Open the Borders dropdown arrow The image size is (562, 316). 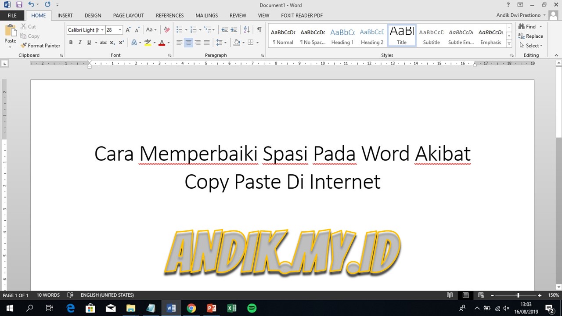257,43
